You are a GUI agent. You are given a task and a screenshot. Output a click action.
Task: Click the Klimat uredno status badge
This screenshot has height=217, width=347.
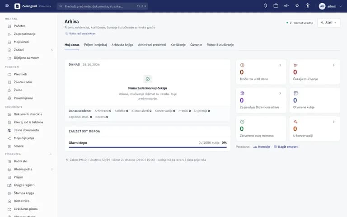(300, 23)
